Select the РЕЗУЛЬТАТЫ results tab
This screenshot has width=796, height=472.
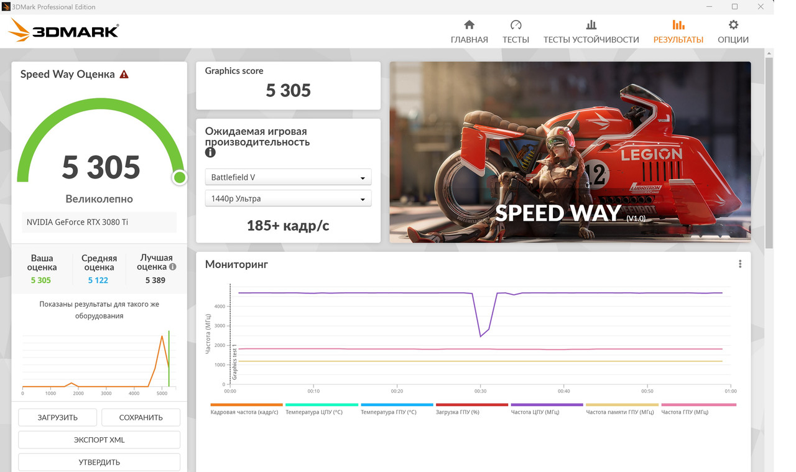pos(678,32)
